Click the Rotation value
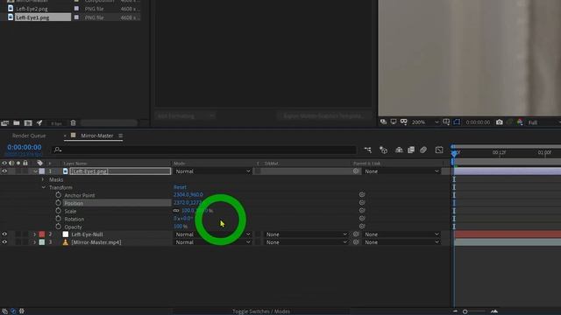The width and height of the screenshot is (561, 315). pyautogui.click(x=183, y=219)
